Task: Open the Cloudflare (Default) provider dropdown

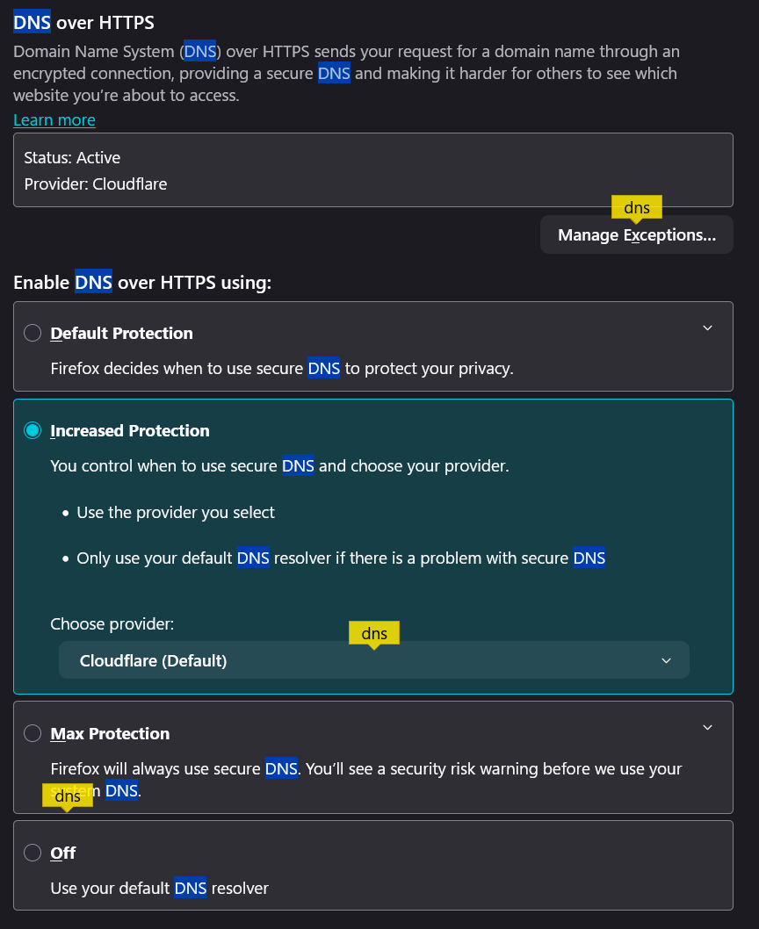Action: tap(373, 660)
